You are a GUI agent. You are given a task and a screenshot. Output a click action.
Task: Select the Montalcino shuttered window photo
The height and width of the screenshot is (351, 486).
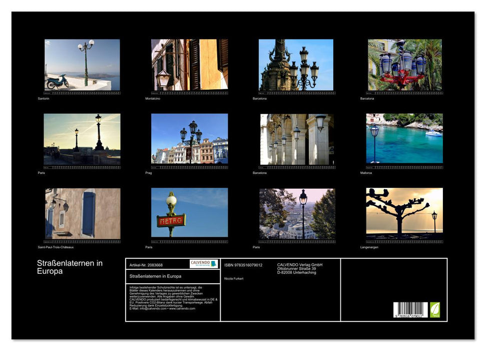189,65
